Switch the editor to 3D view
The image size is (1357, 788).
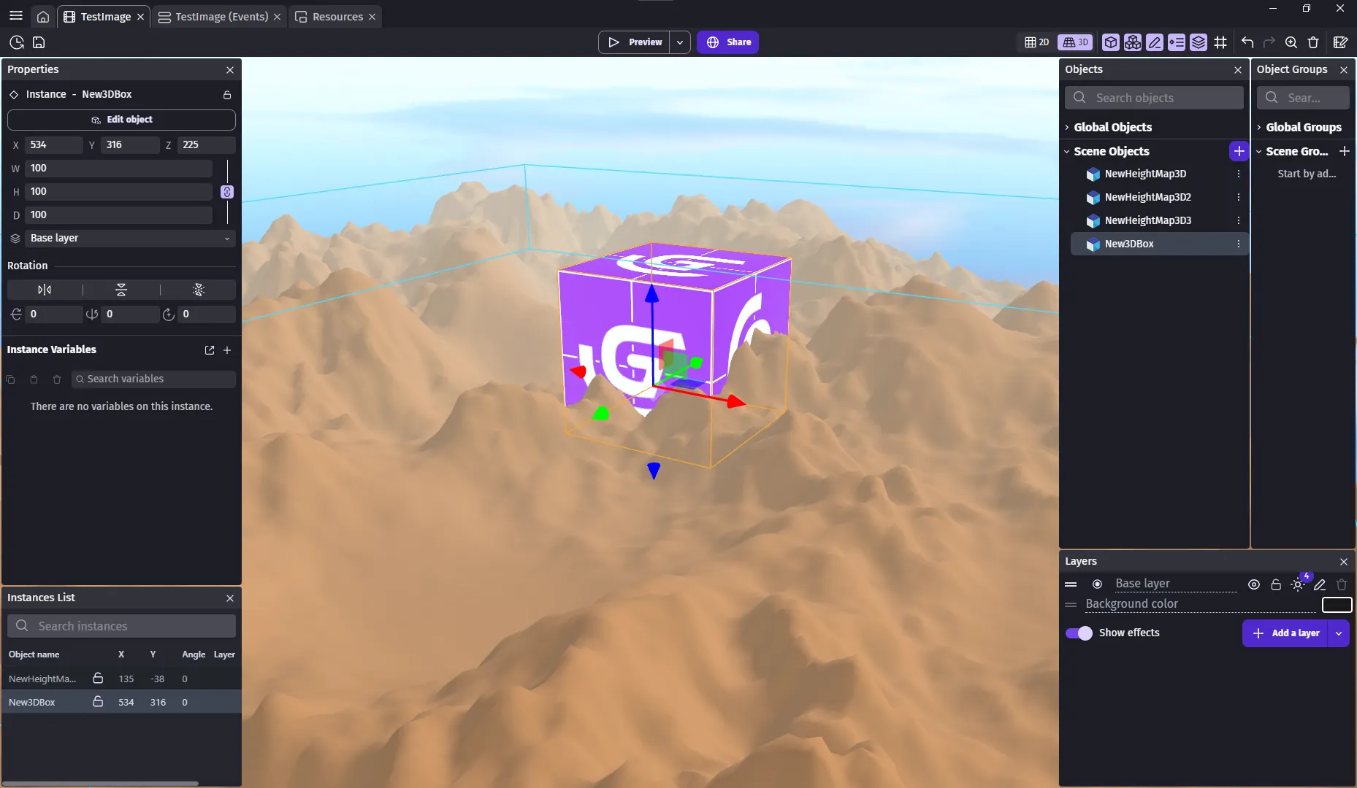click(x=1075, y=42)
